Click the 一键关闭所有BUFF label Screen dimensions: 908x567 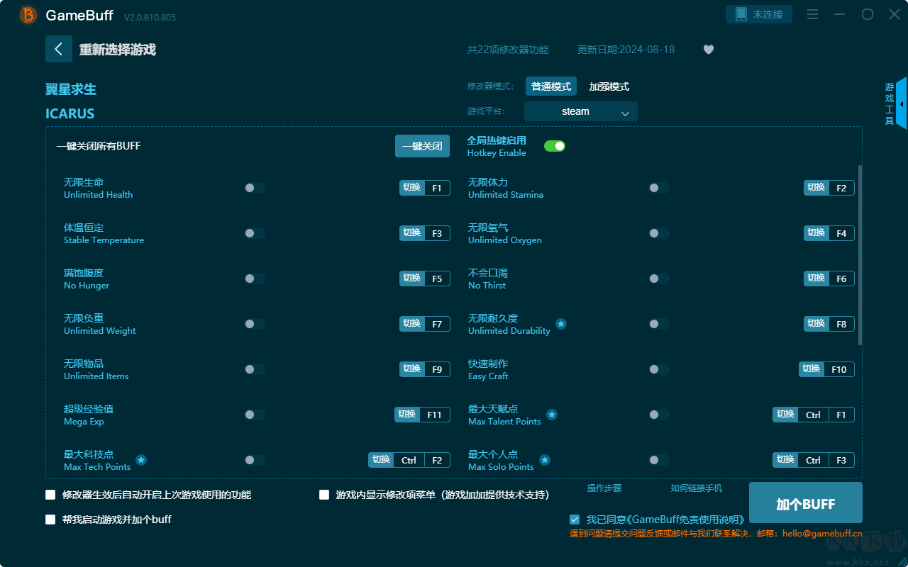point(99,146)
